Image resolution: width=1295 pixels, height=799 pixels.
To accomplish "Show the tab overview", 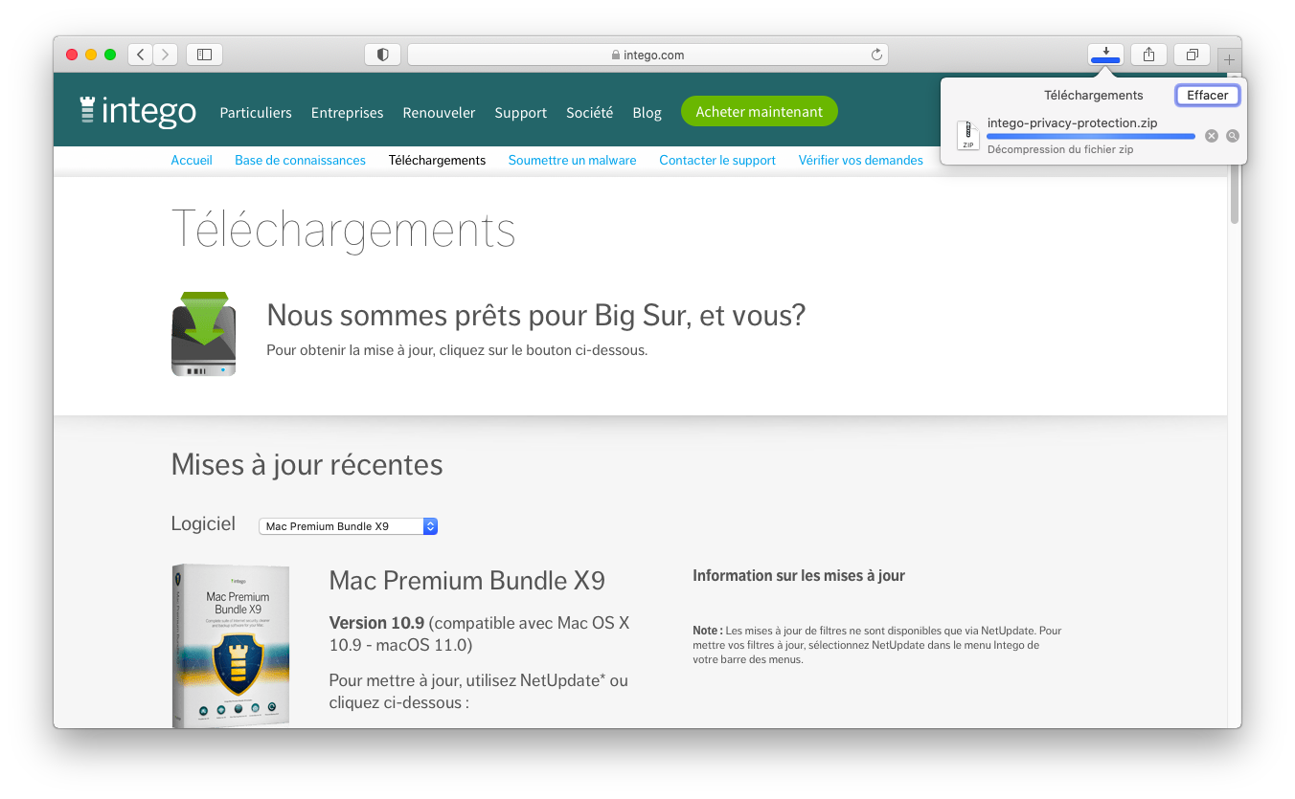I will click(1193, 55).
